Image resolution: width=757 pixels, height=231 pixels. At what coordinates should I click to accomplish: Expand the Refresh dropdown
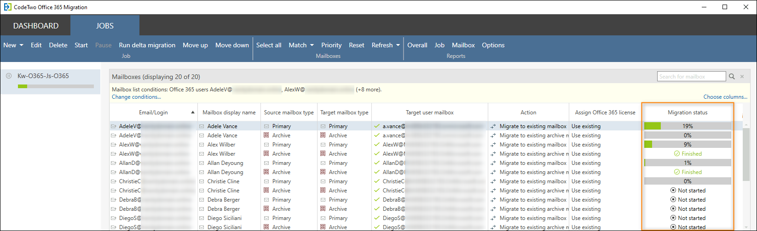[386, 45]
